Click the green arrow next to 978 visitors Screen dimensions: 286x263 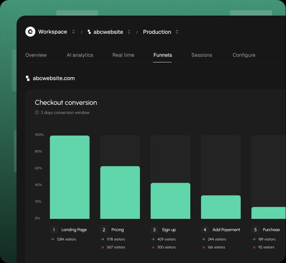[102, 239]
